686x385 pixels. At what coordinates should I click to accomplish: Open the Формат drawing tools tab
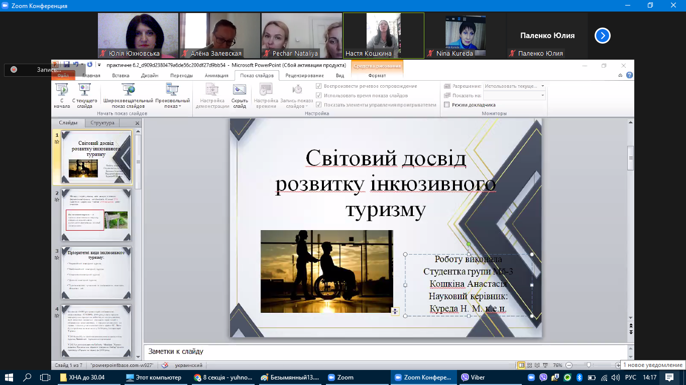click(377, 76)
